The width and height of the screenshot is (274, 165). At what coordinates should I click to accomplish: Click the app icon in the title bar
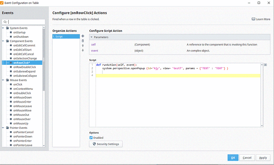pyautogui.click(x=2, y=3)
